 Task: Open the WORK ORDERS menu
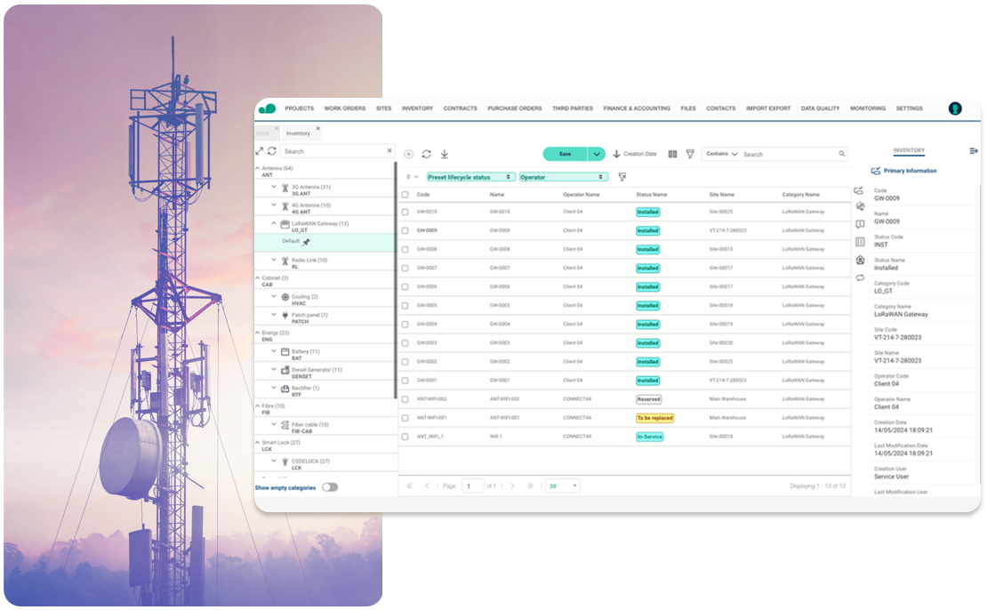pos(344,108)
